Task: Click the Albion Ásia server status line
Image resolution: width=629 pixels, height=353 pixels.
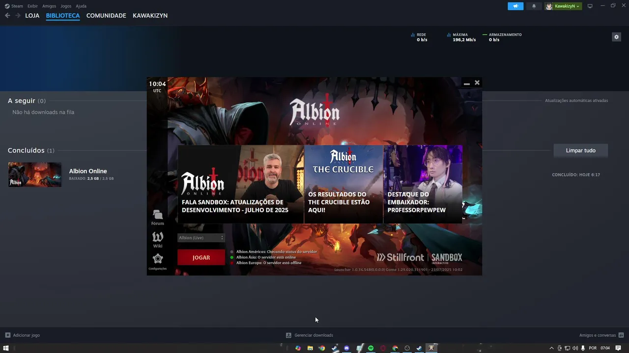Action: [x=266, y=257]
